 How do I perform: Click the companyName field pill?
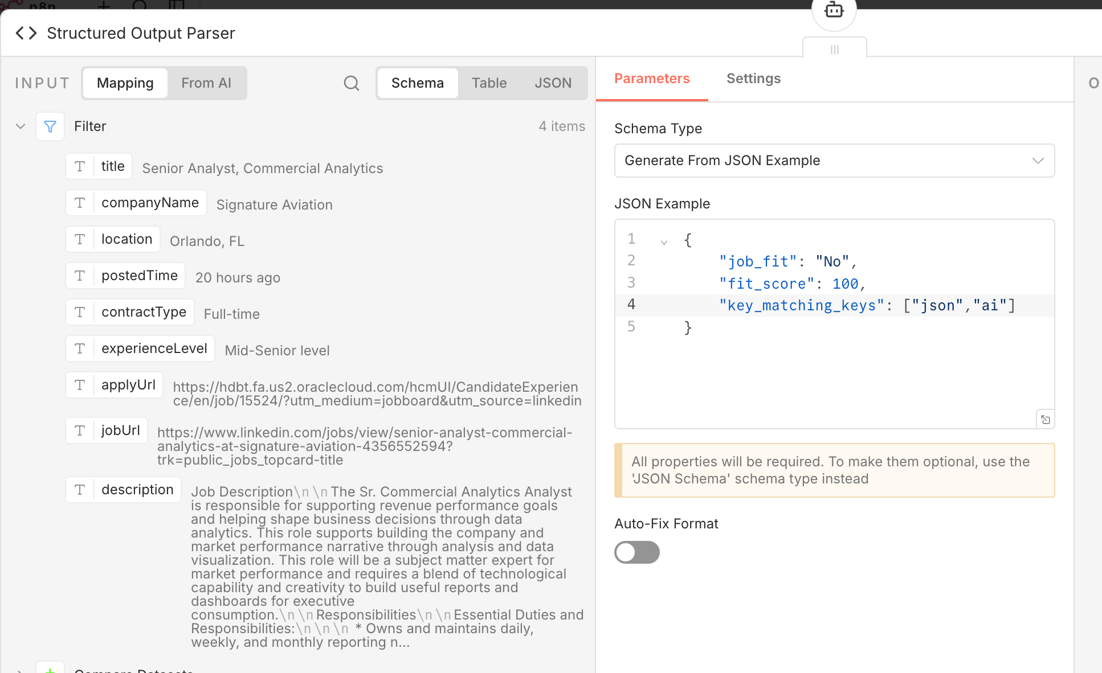[x=149, y=203]
